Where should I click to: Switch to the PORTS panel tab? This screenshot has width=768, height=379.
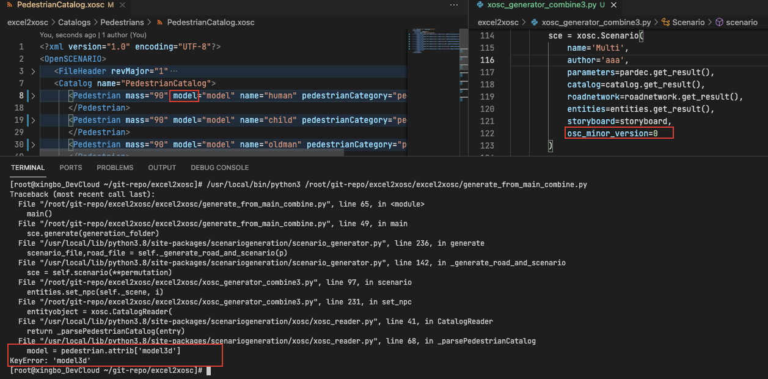[x=70, y=167]
